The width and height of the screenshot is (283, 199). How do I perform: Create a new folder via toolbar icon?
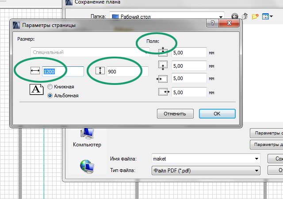click(x=255, y=17)
